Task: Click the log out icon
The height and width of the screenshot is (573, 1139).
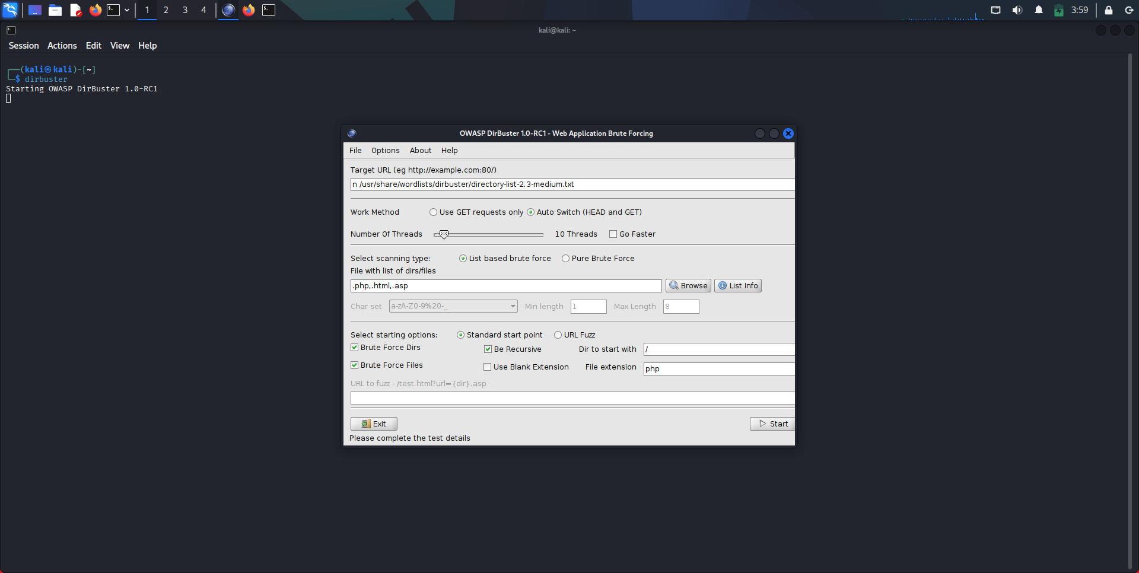Action: coord(1130,10)
